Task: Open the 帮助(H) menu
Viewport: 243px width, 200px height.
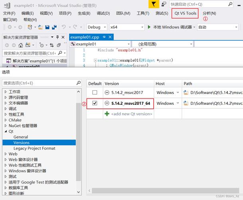Action: tap(30, 20)
